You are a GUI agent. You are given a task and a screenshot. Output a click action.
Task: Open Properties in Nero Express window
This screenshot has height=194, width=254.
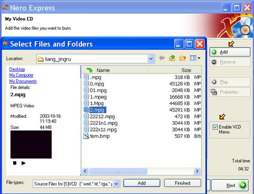[x=230, y=92]
